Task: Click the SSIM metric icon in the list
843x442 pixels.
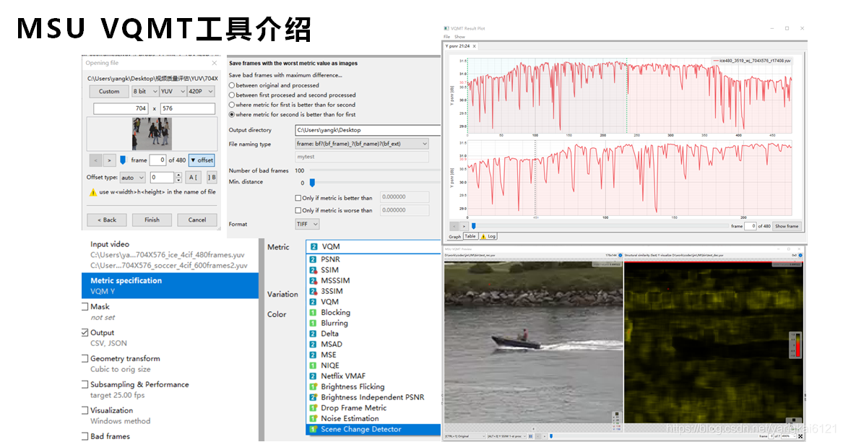Action: tap(313, 270)
